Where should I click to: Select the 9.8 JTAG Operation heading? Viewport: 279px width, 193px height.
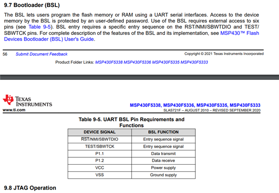click(30, 188)
